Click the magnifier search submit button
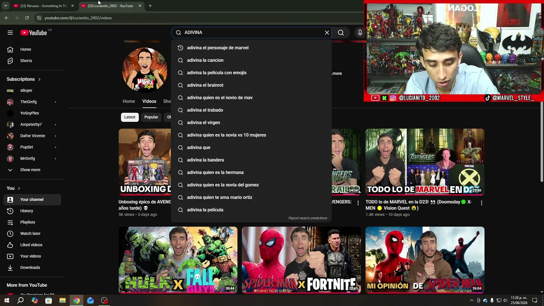Viewport: 544px width, 306px height. (x=341, y=32)
